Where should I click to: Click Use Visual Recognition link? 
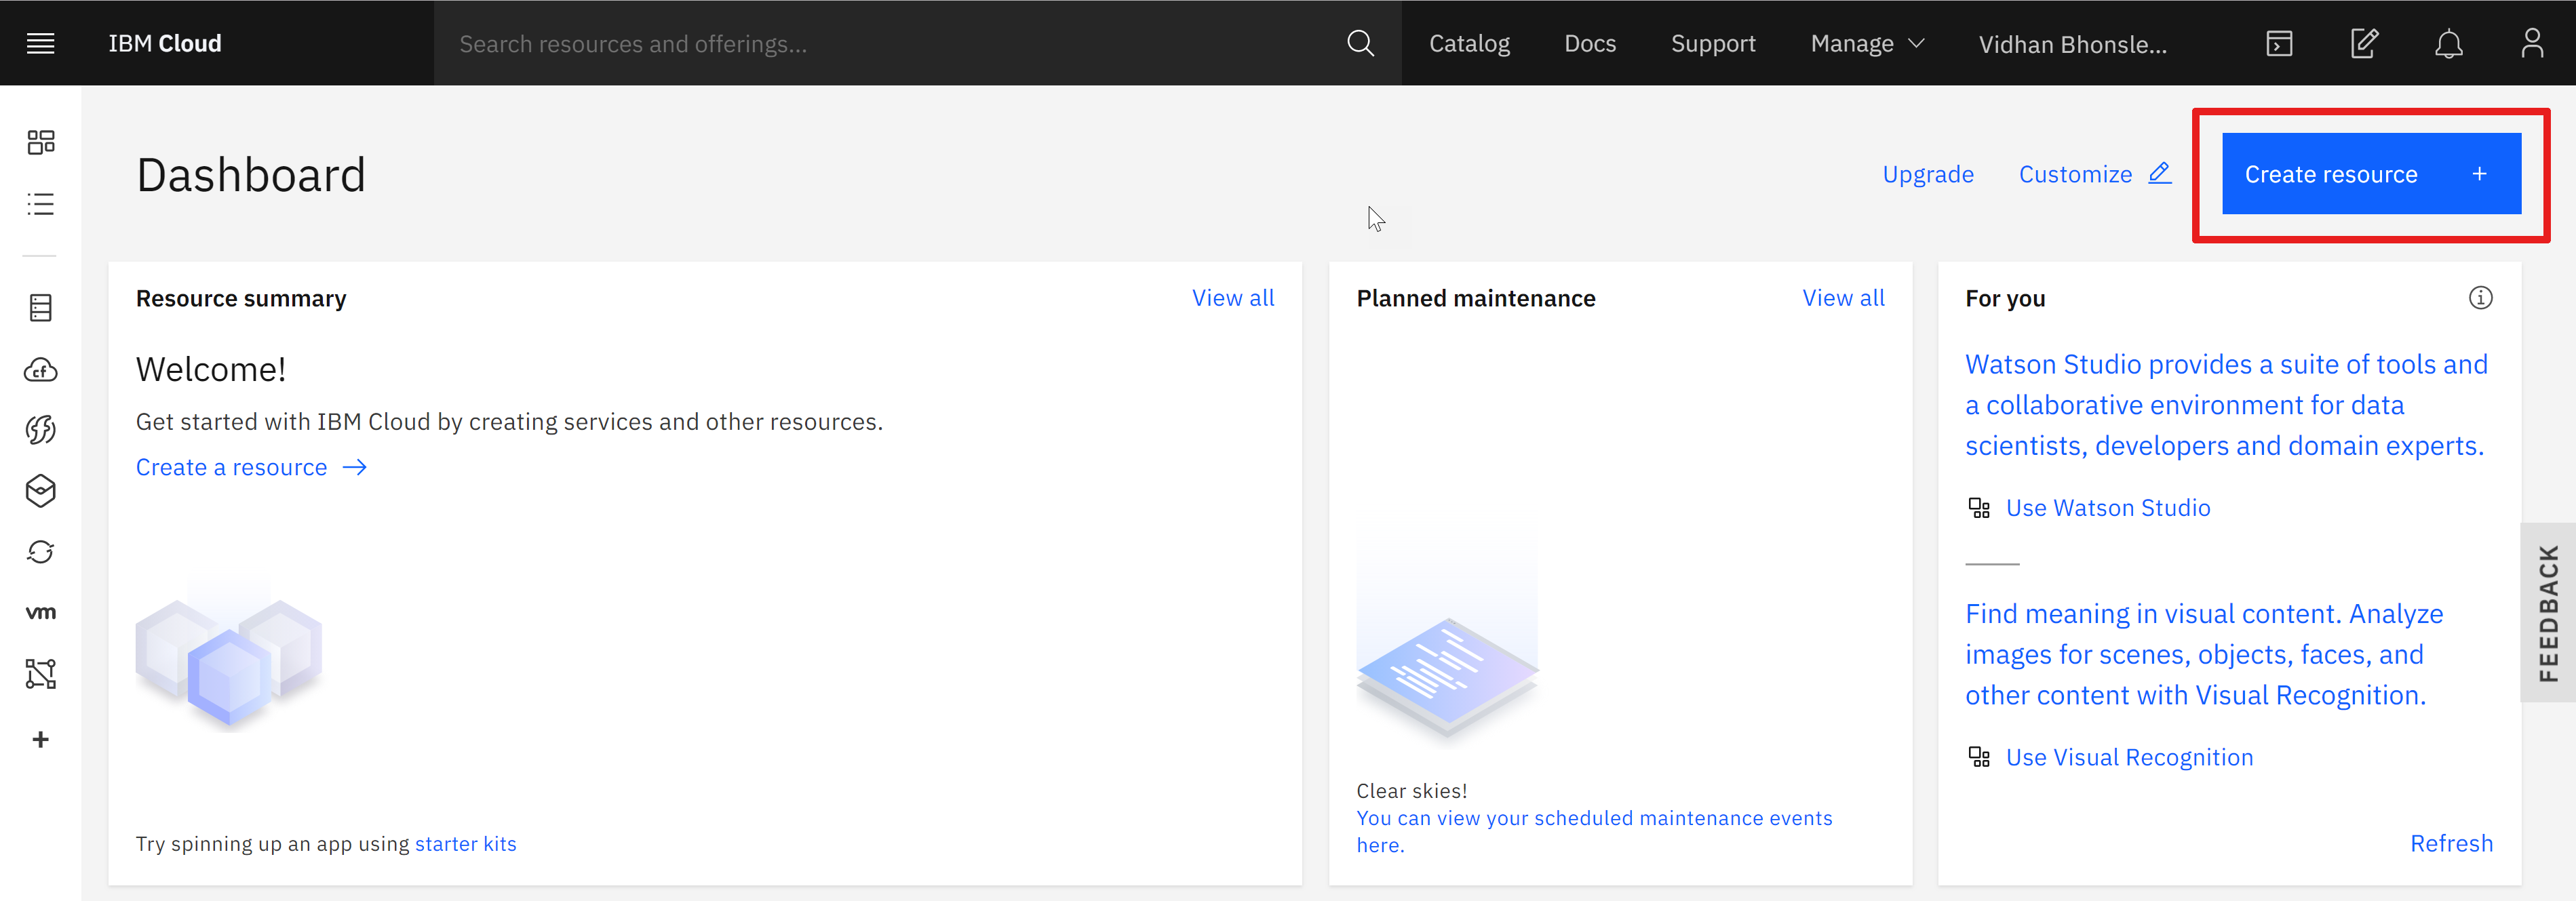pyautogui.click(x=2129, y=757)
